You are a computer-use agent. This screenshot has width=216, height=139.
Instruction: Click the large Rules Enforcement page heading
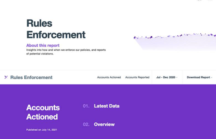click(56, 29)
